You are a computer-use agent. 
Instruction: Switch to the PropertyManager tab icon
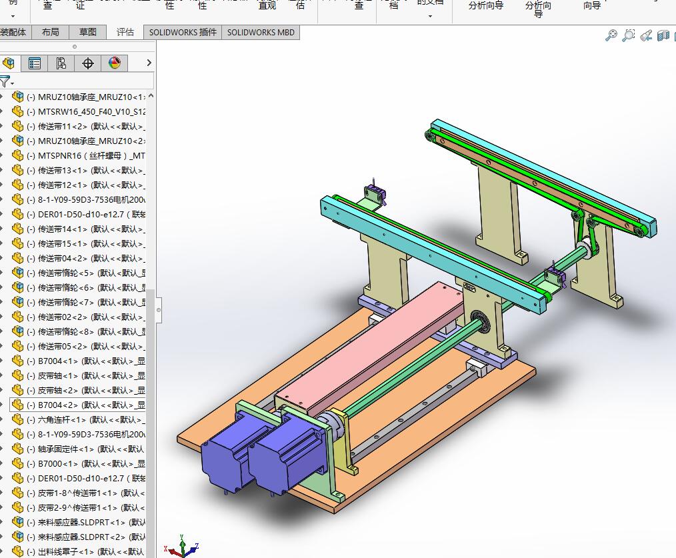point(35,63)
